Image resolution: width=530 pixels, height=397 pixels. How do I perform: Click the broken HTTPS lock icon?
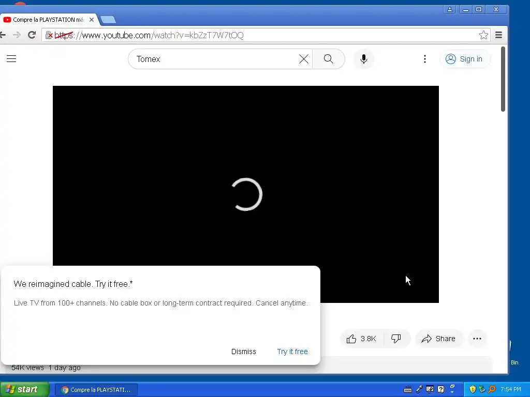click(49, 35)
